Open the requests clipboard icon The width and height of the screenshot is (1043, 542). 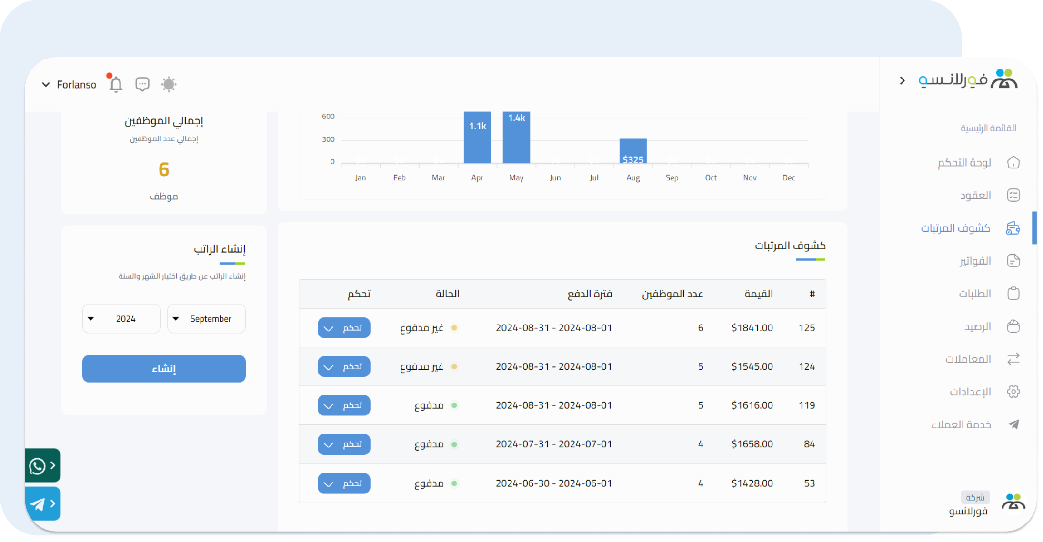pos(1013,293)
